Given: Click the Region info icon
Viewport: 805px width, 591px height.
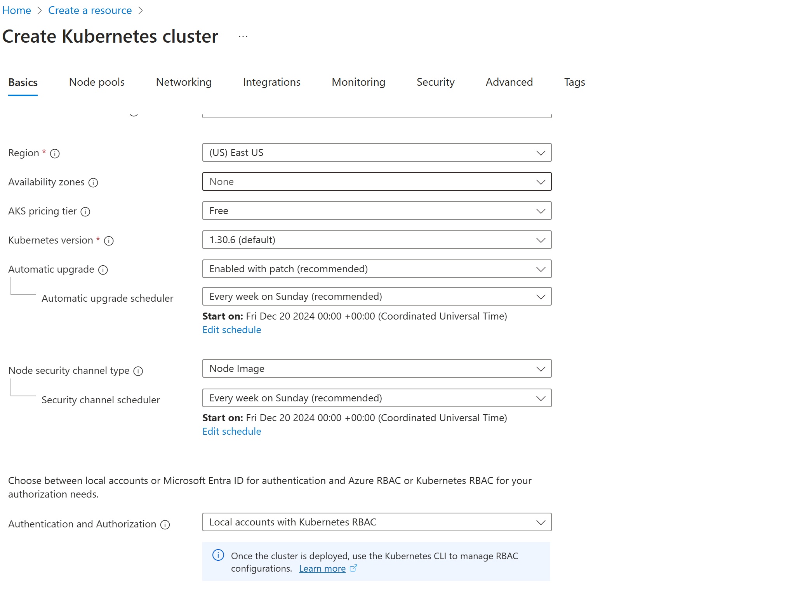Looking at the screenshot, I should coord(55,153).
